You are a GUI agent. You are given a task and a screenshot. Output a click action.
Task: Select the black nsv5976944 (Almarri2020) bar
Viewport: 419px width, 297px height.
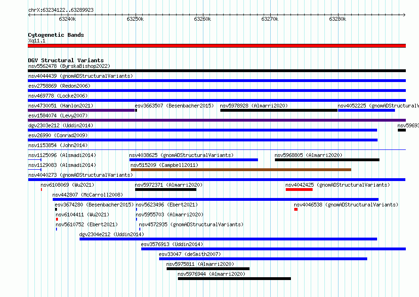click(x=234, y=279)
